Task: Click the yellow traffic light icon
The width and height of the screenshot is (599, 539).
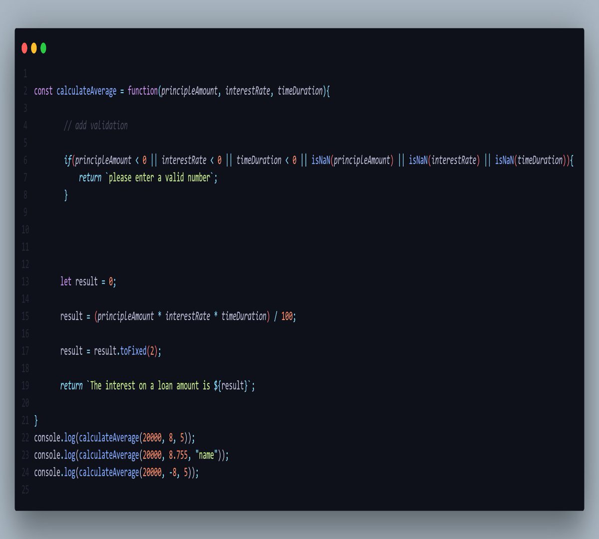Action: click(34, 48)
